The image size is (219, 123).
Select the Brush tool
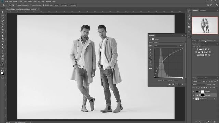[x=2, y=33]
